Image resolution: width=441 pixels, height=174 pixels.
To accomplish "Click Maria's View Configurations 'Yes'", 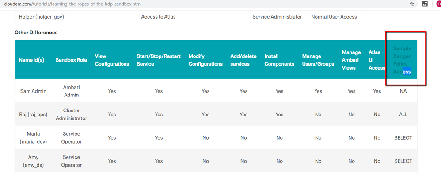I will pyautogui.click(x=112, y=137).
